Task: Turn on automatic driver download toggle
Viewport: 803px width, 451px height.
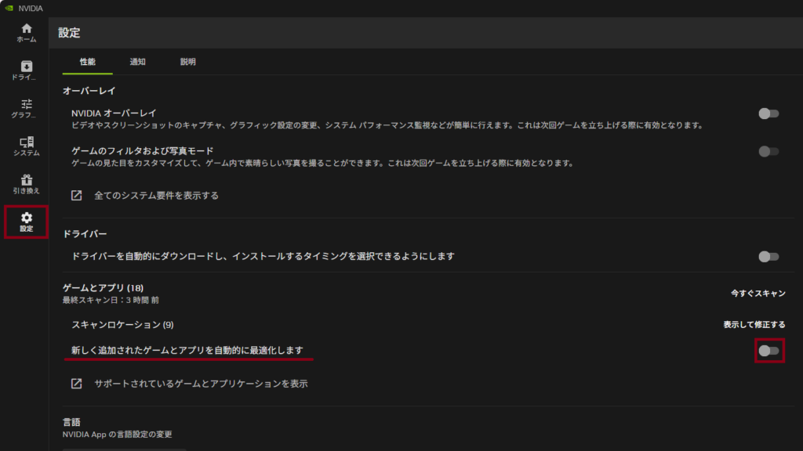Action: 768,256
